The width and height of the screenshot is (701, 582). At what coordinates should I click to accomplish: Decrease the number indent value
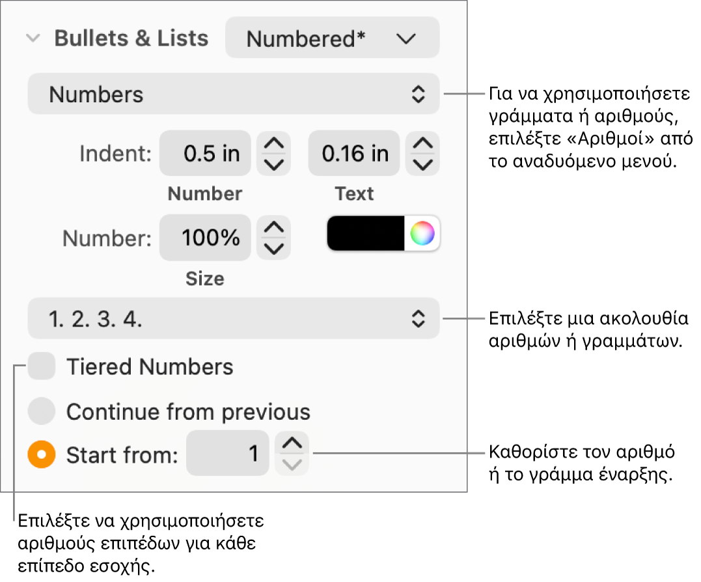(x=274, y=164)
